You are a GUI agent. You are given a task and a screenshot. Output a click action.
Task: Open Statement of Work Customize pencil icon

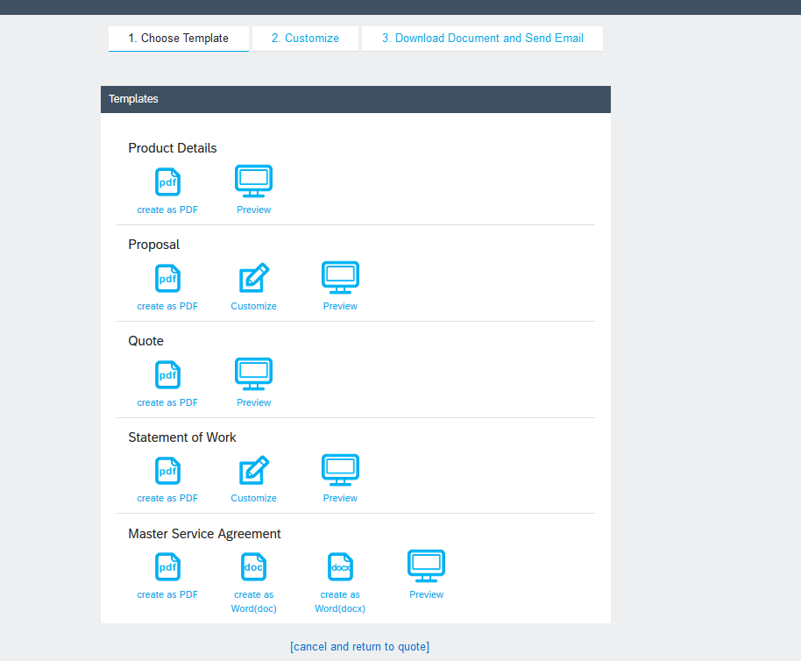click(x=254, y=470)
